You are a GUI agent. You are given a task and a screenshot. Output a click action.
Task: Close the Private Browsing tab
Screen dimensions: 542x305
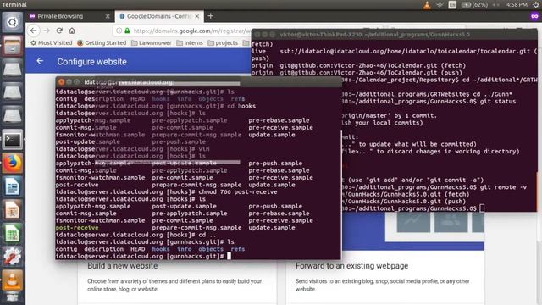point(108,16)
